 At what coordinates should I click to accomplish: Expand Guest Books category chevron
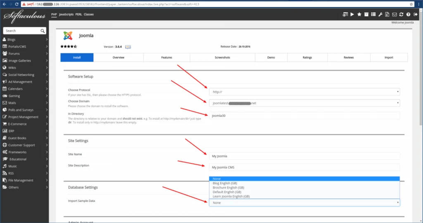coord(47,138)
